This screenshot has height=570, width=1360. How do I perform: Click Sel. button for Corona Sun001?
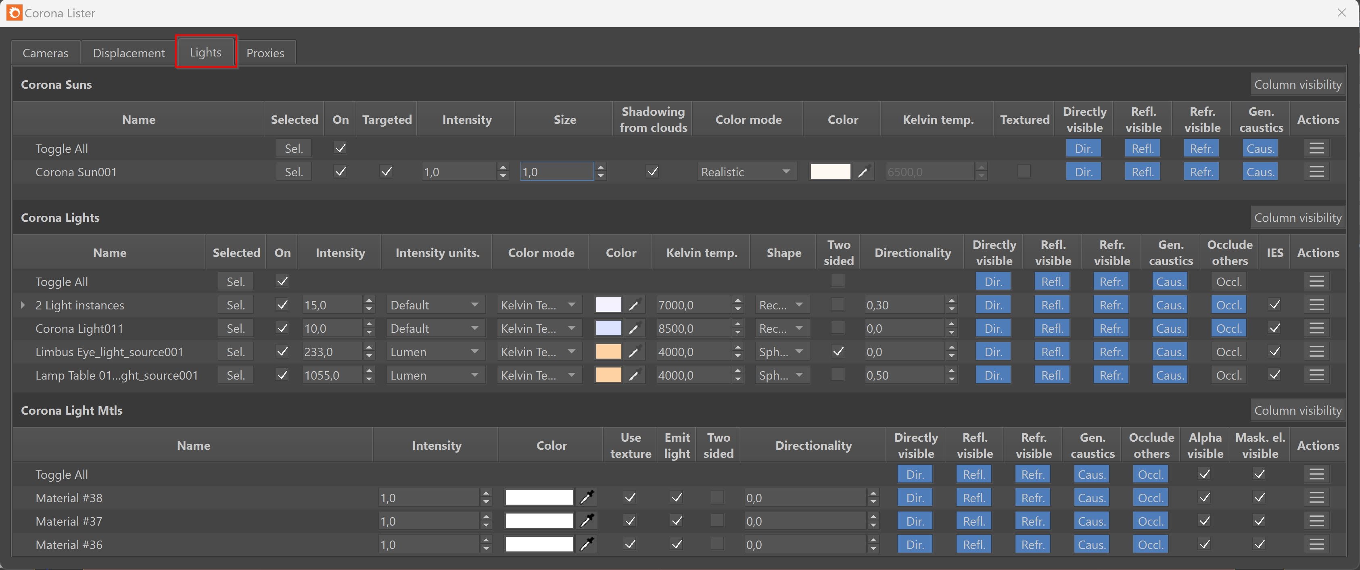point(294,171)
